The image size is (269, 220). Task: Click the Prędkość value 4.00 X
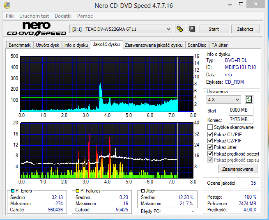250,210
